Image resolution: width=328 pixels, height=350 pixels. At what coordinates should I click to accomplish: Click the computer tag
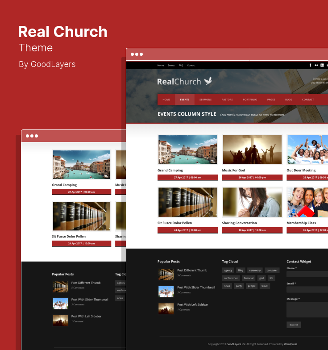[x=272, y=271]
